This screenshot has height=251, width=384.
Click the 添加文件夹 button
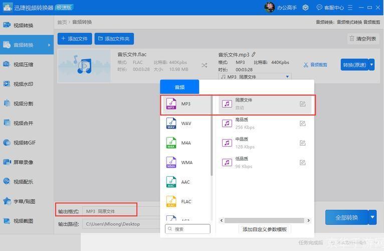(x=114, y=39)
